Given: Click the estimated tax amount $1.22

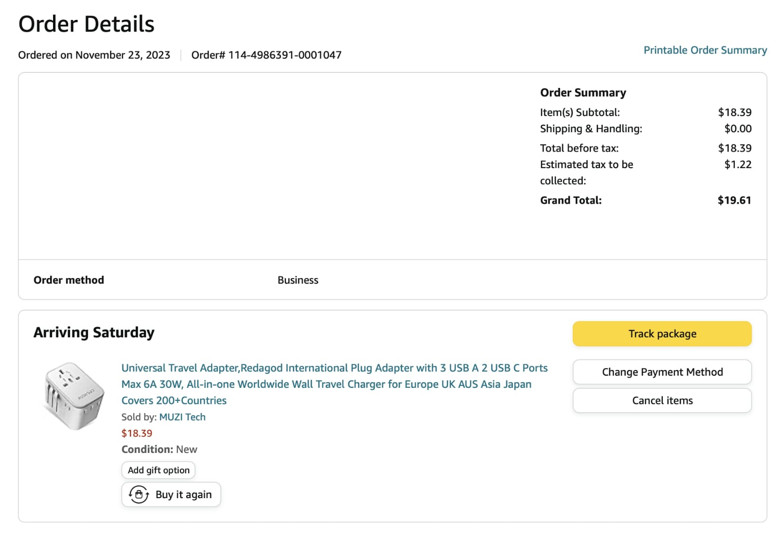Looking at the screenshot, I should click(738, 164).
